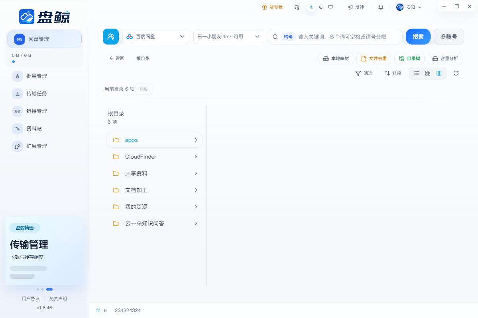Select system theme monitor icon
This screenshot has width=478, height=318.
pyautogui.click(x=330, y=7)
